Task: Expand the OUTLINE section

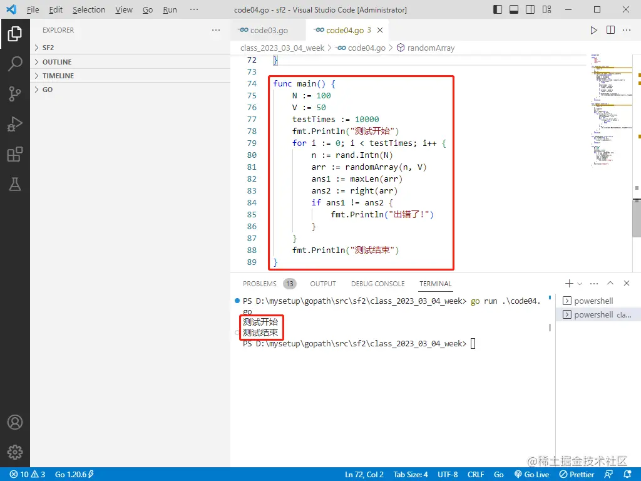Action: point(130,62)
